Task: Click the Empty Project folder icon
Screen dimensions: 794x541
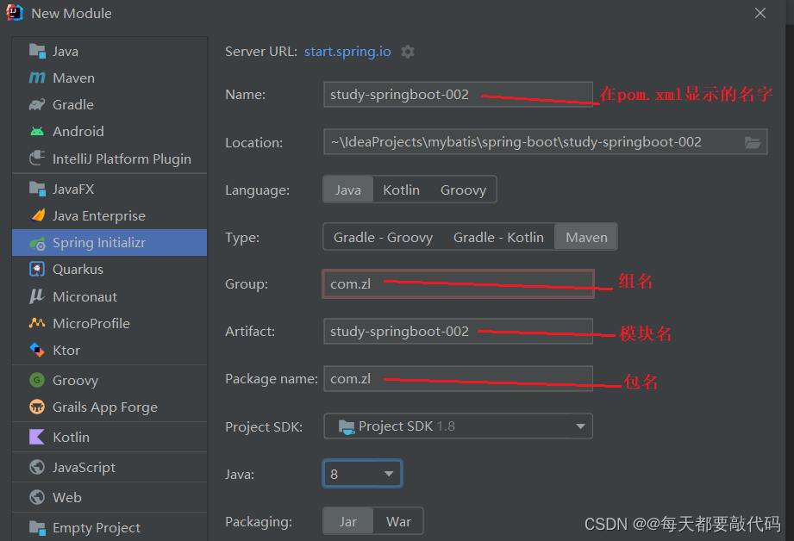Action: 37,527
